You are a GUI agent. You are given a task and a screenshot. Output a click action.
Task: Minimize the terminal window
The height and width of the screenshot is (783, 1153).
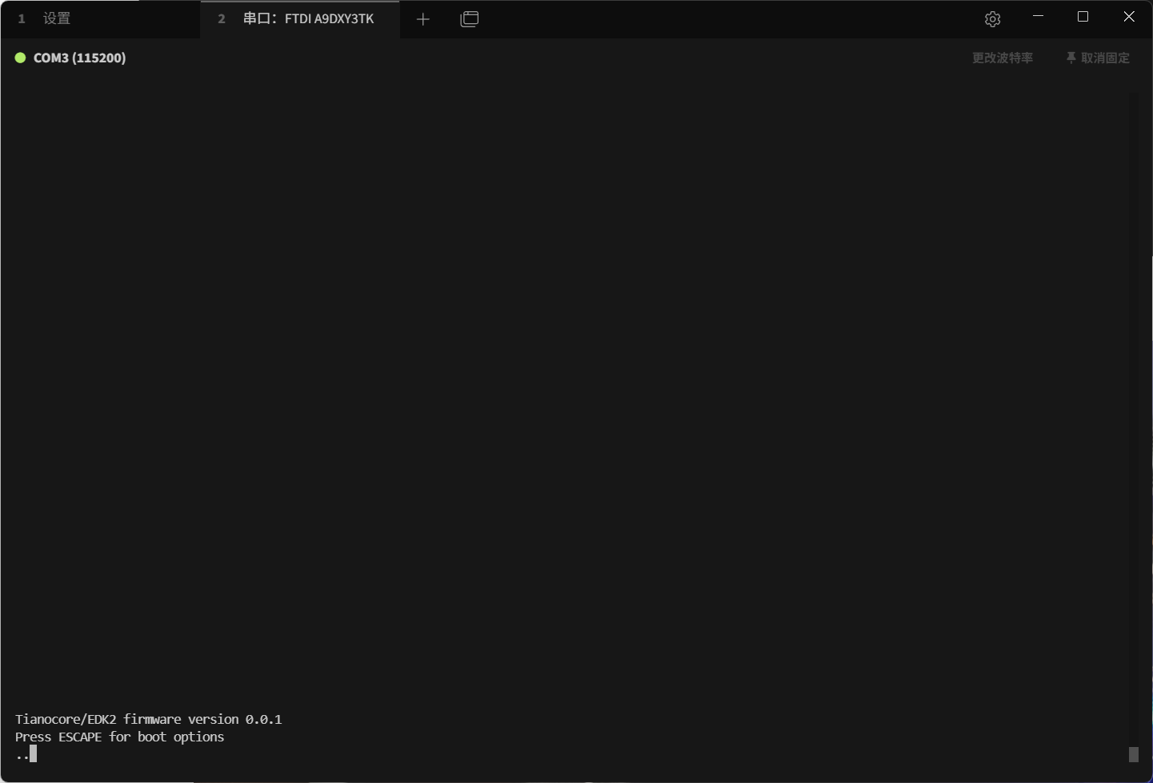(1038, 17)
